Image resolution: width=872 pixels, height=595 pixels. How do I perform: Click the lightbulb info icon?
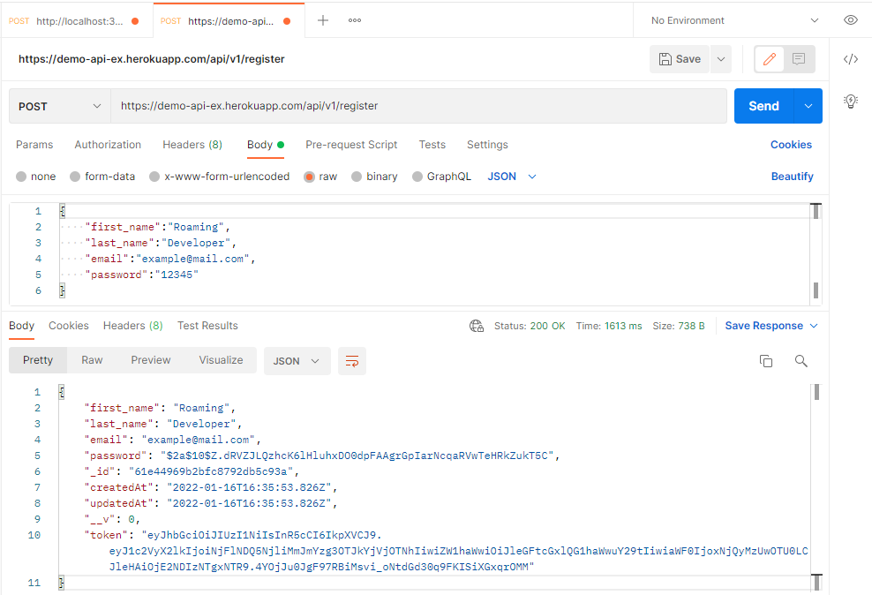(x=850, y=101)
